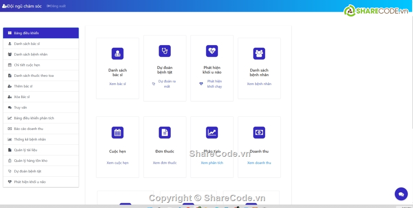Click the Cuộc hẹn card title
The image size is (413, 208).
pos(117,151)
